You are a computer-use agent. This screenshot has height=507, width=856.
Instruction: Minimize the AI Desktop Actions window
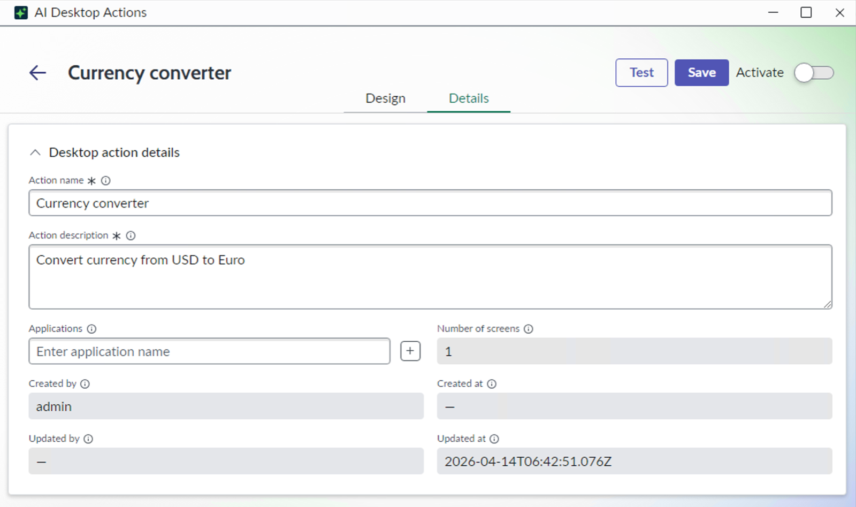773,12
